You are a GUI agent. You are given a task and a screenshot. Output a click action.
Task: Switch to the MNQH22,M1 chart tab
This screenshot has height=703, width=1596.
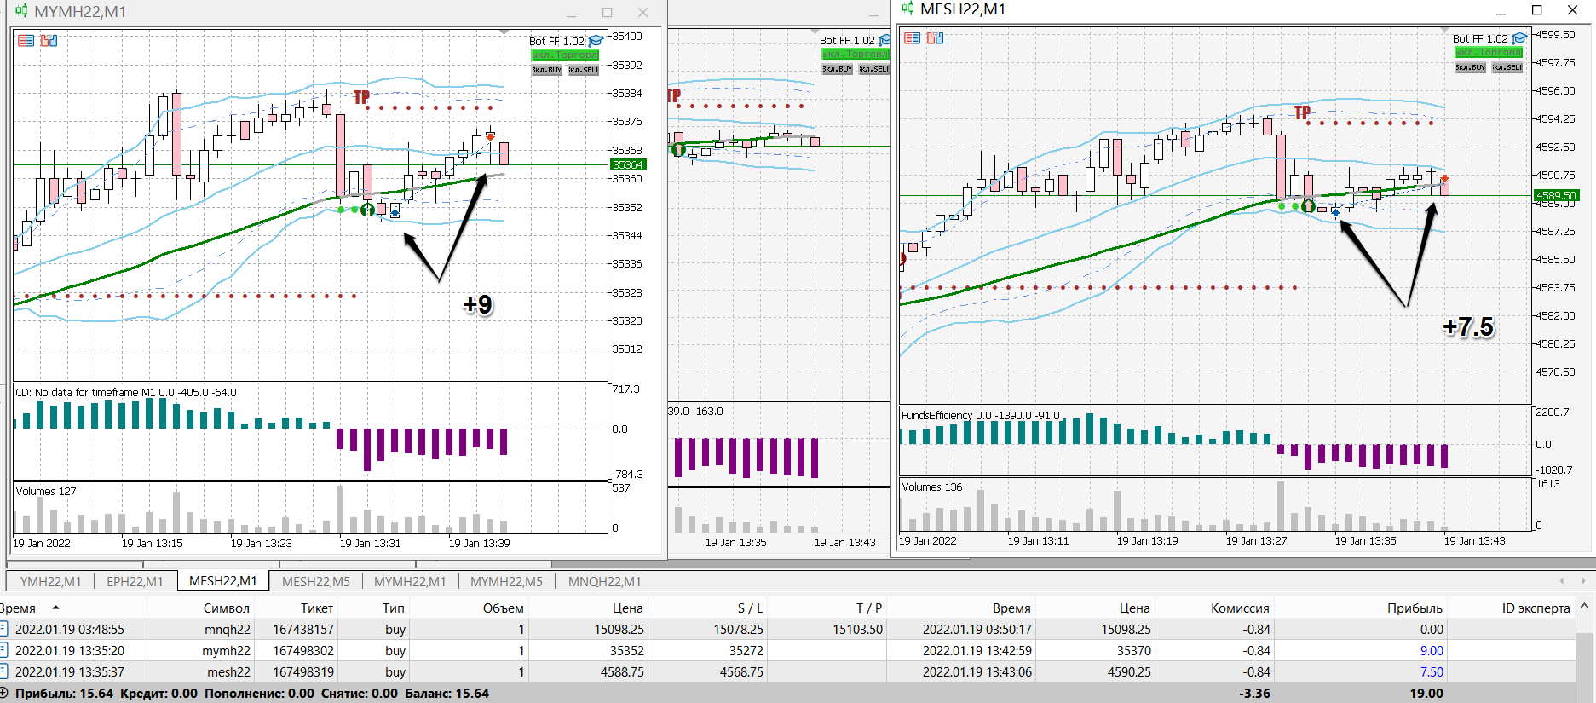click(605, 581)
